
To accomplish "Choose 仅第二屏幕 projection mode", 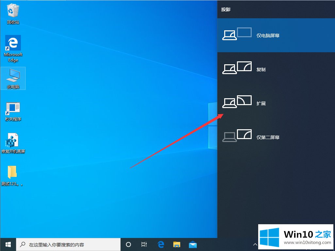I will [276, 137].
